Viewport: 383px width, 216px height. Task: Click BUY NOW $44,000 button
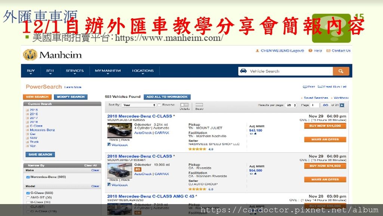[x=325, y=126]
